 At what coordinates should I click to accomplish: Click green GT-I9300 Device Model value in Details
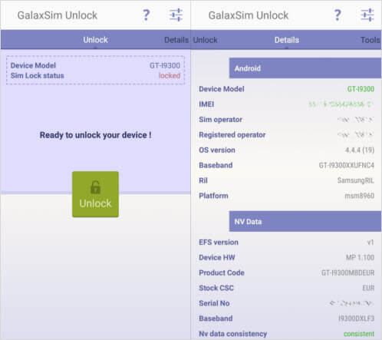361,89
